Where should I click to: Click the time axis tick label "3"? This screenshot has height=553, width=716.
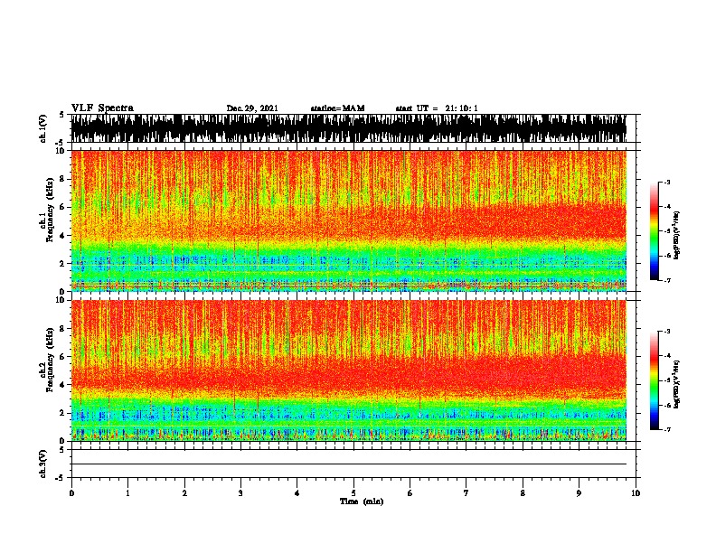[240, 493]
